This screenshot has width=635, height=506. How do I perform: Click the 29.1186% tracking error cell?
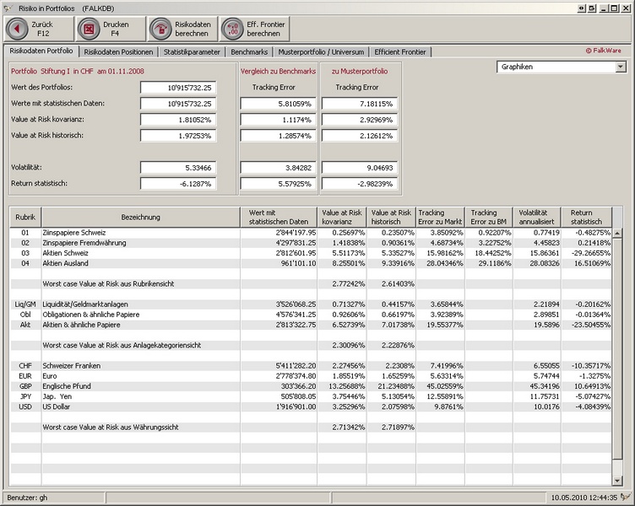tap(489, 263)
